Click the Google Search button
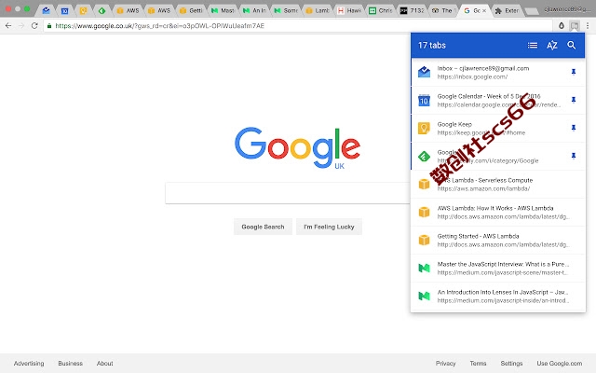 [263, 227]
